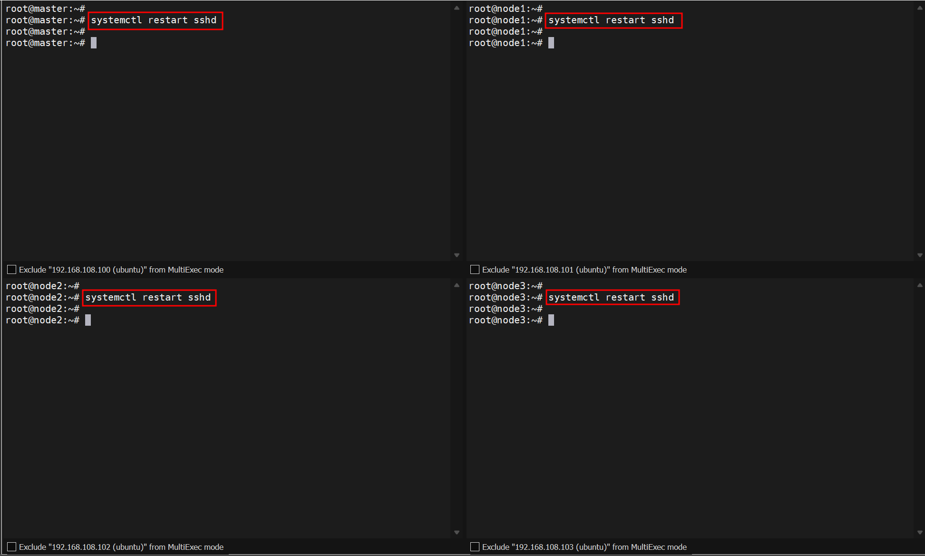Click scroll-down arrow in master terminal

(457, 255)
